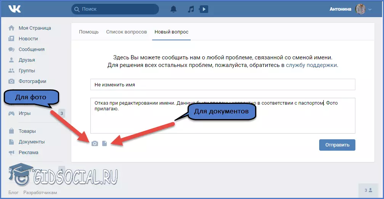The width and height of the screenshot is (384, 199).
Task: Attach a photo using the camera icon
Action: tap(95, 143)
